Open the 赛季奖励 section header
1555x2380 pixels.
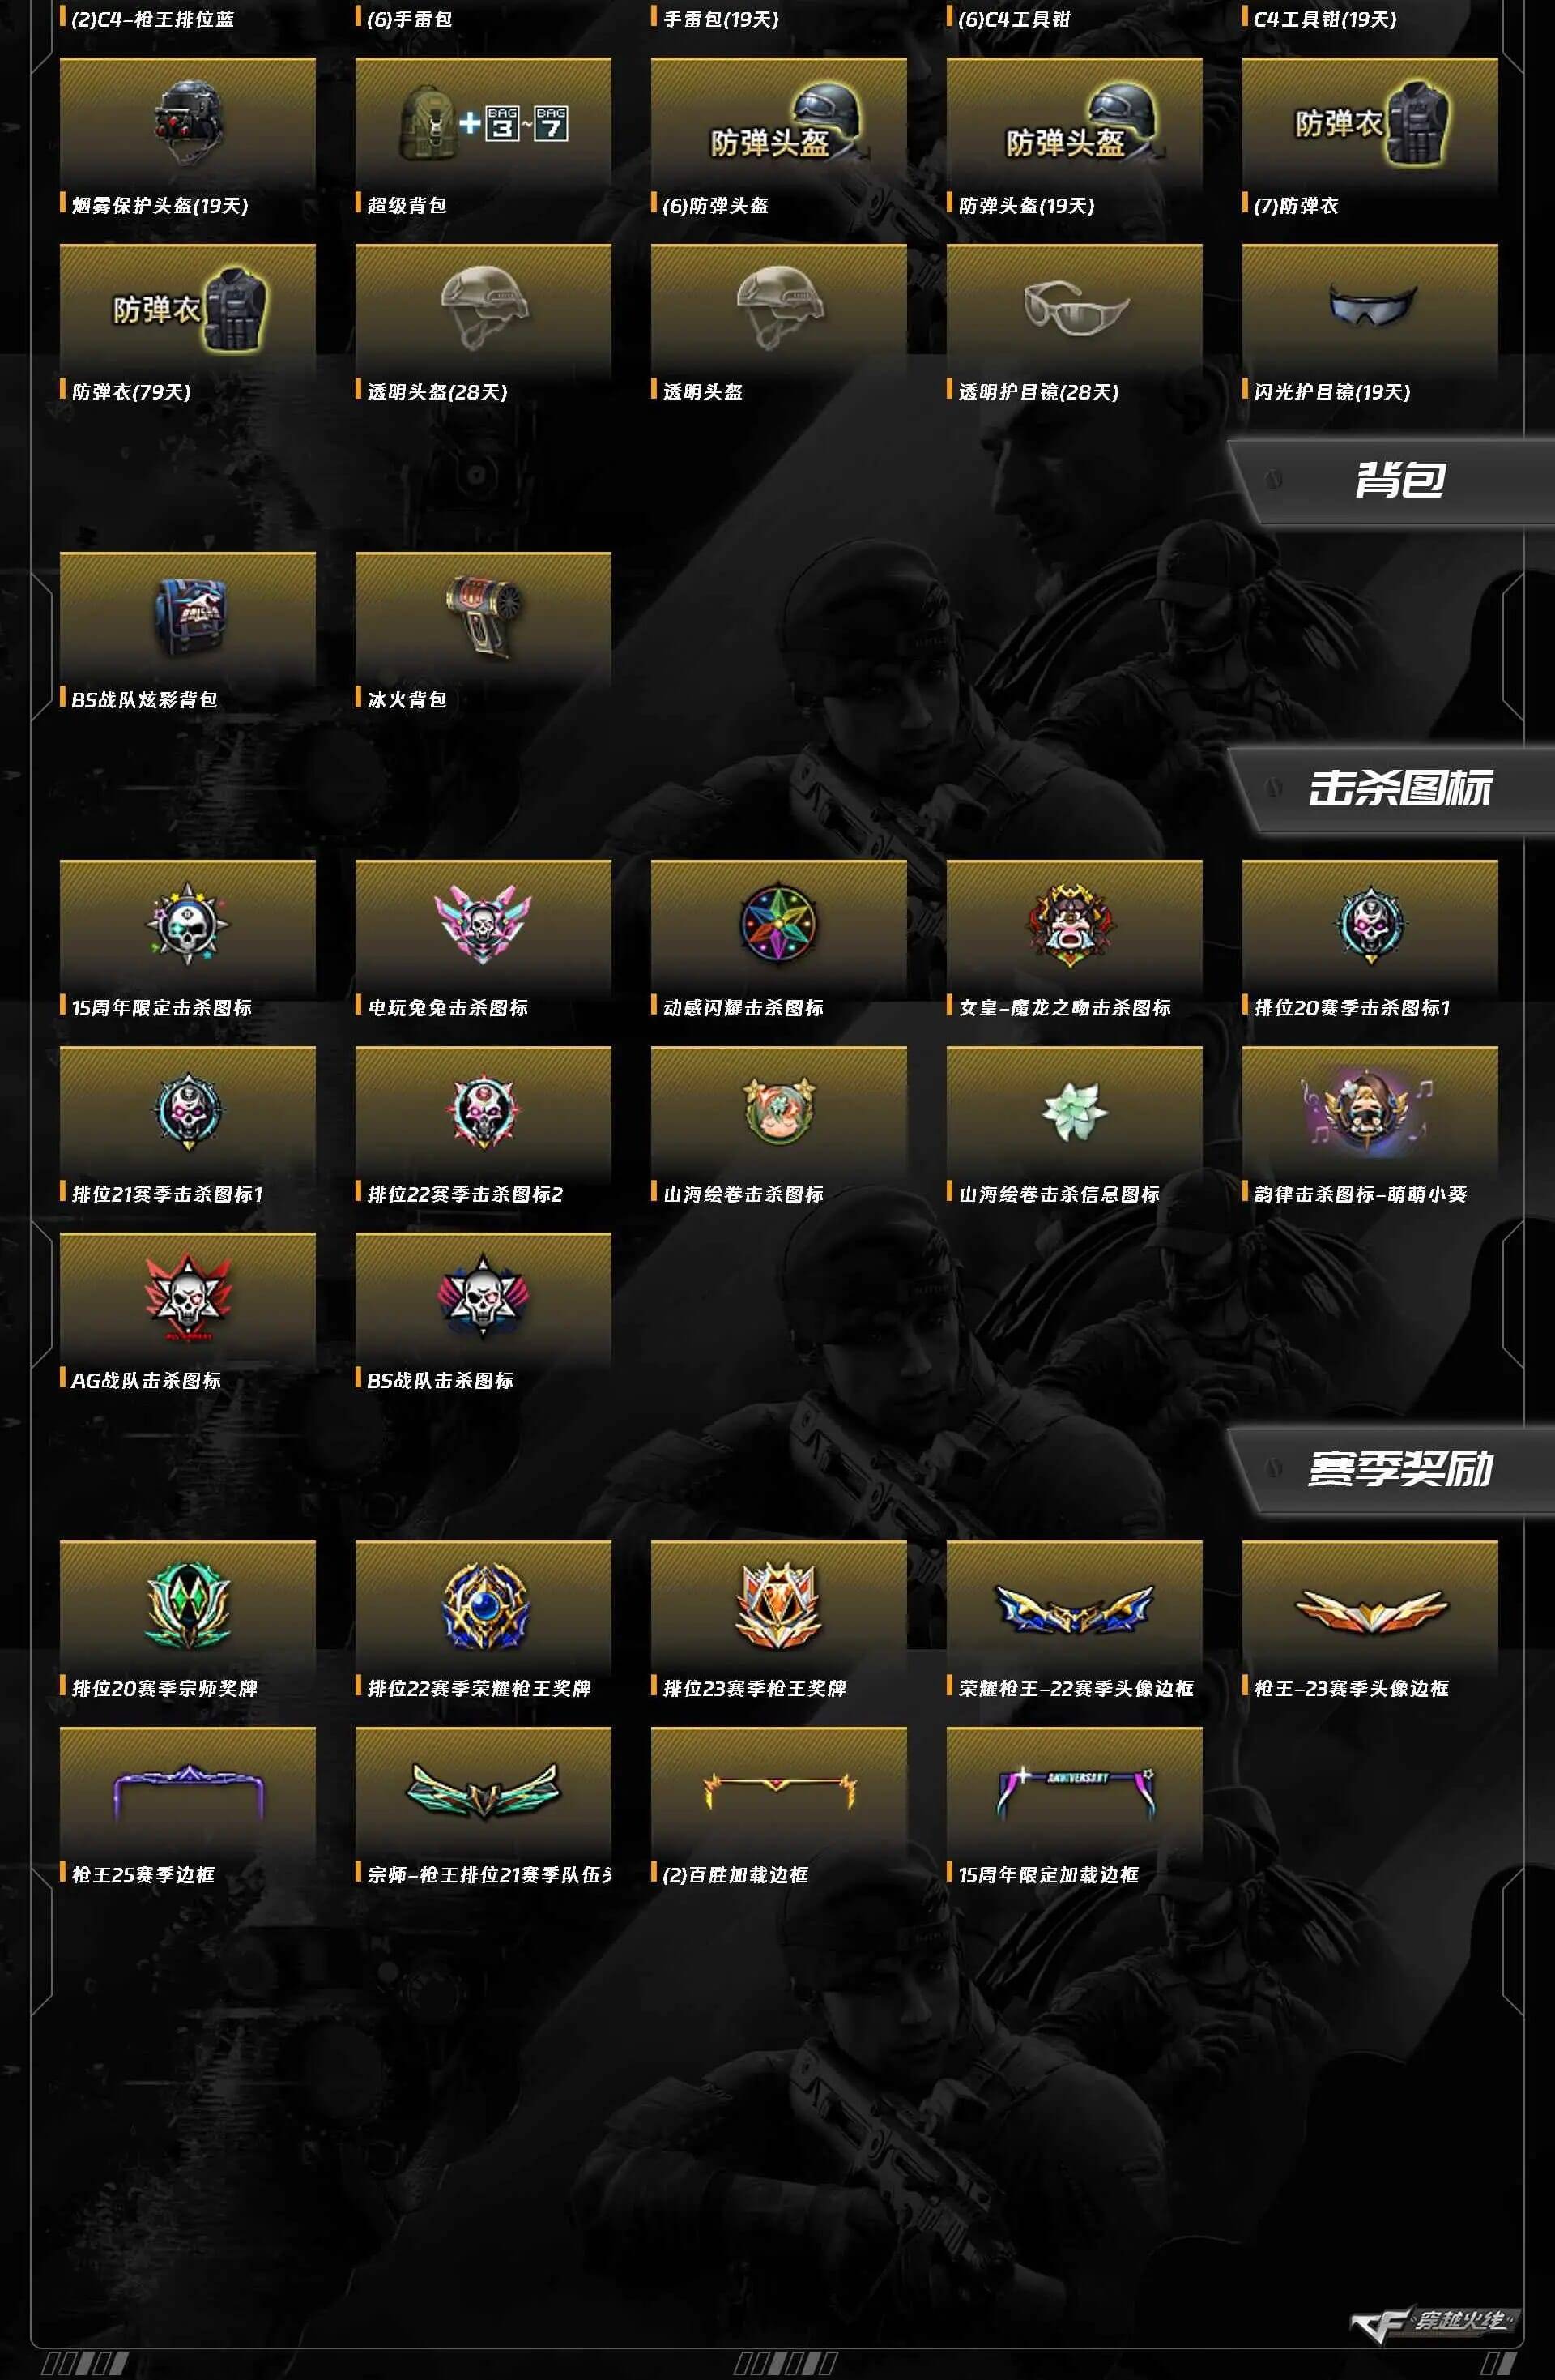point(1399,1469)
